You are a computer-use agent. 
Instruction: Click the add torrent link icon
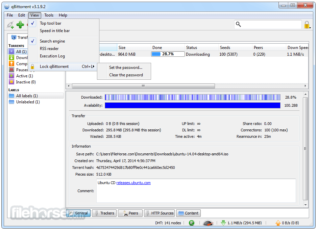point(10,25)
